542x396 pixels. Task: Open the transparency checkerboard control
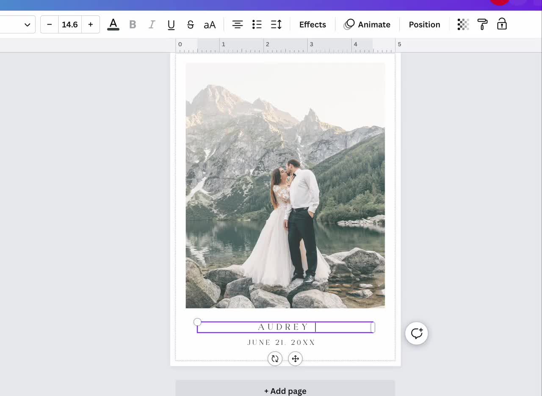tap(463, 25)
